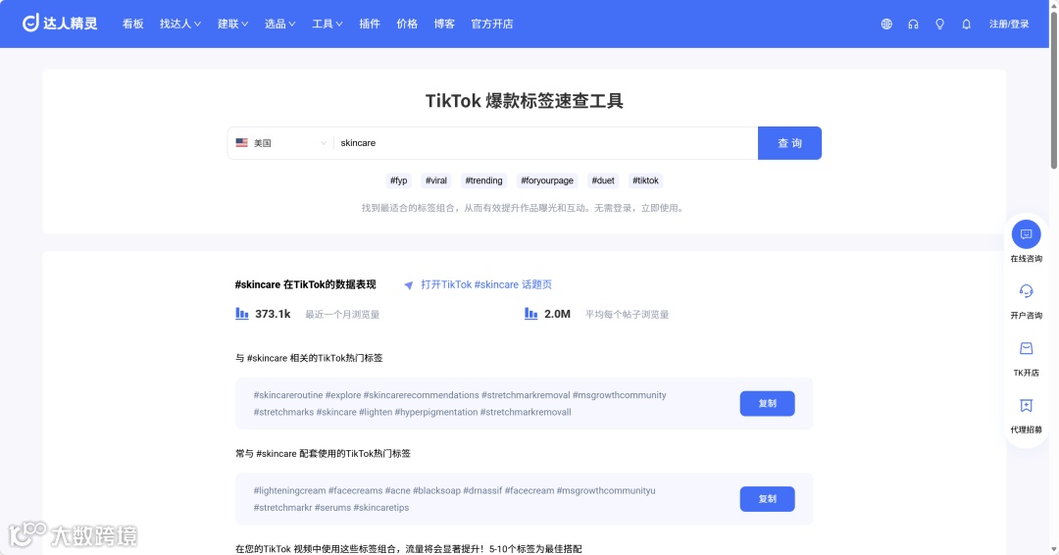Viewport: 1059px width, 555px height.
Task: Select the #tiktok tag chip
Action: (645, 180)
